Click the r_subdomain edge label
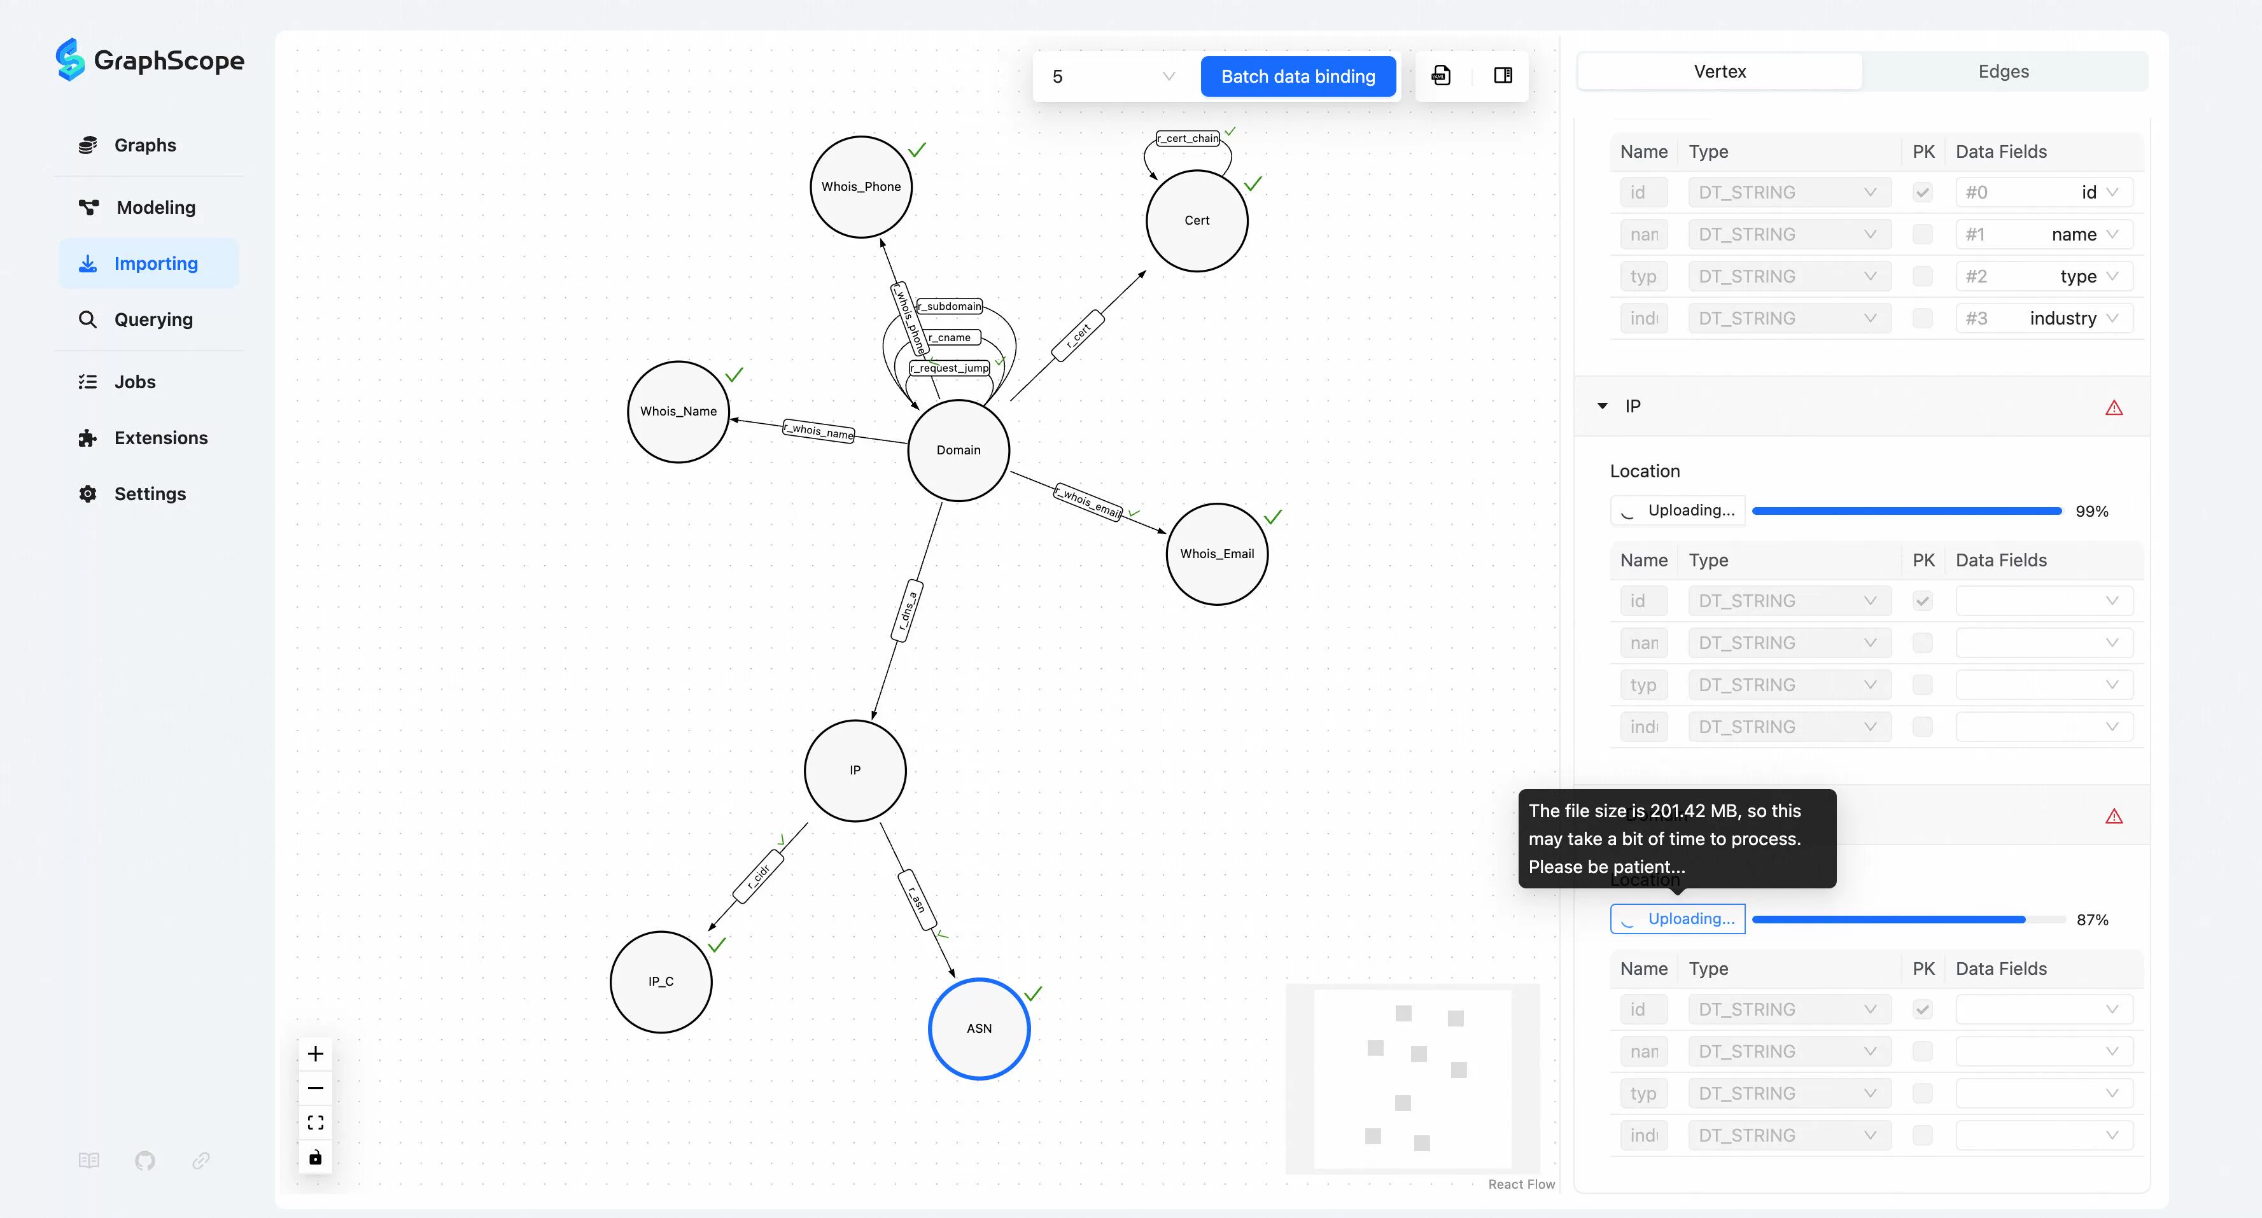 (949, 307)
